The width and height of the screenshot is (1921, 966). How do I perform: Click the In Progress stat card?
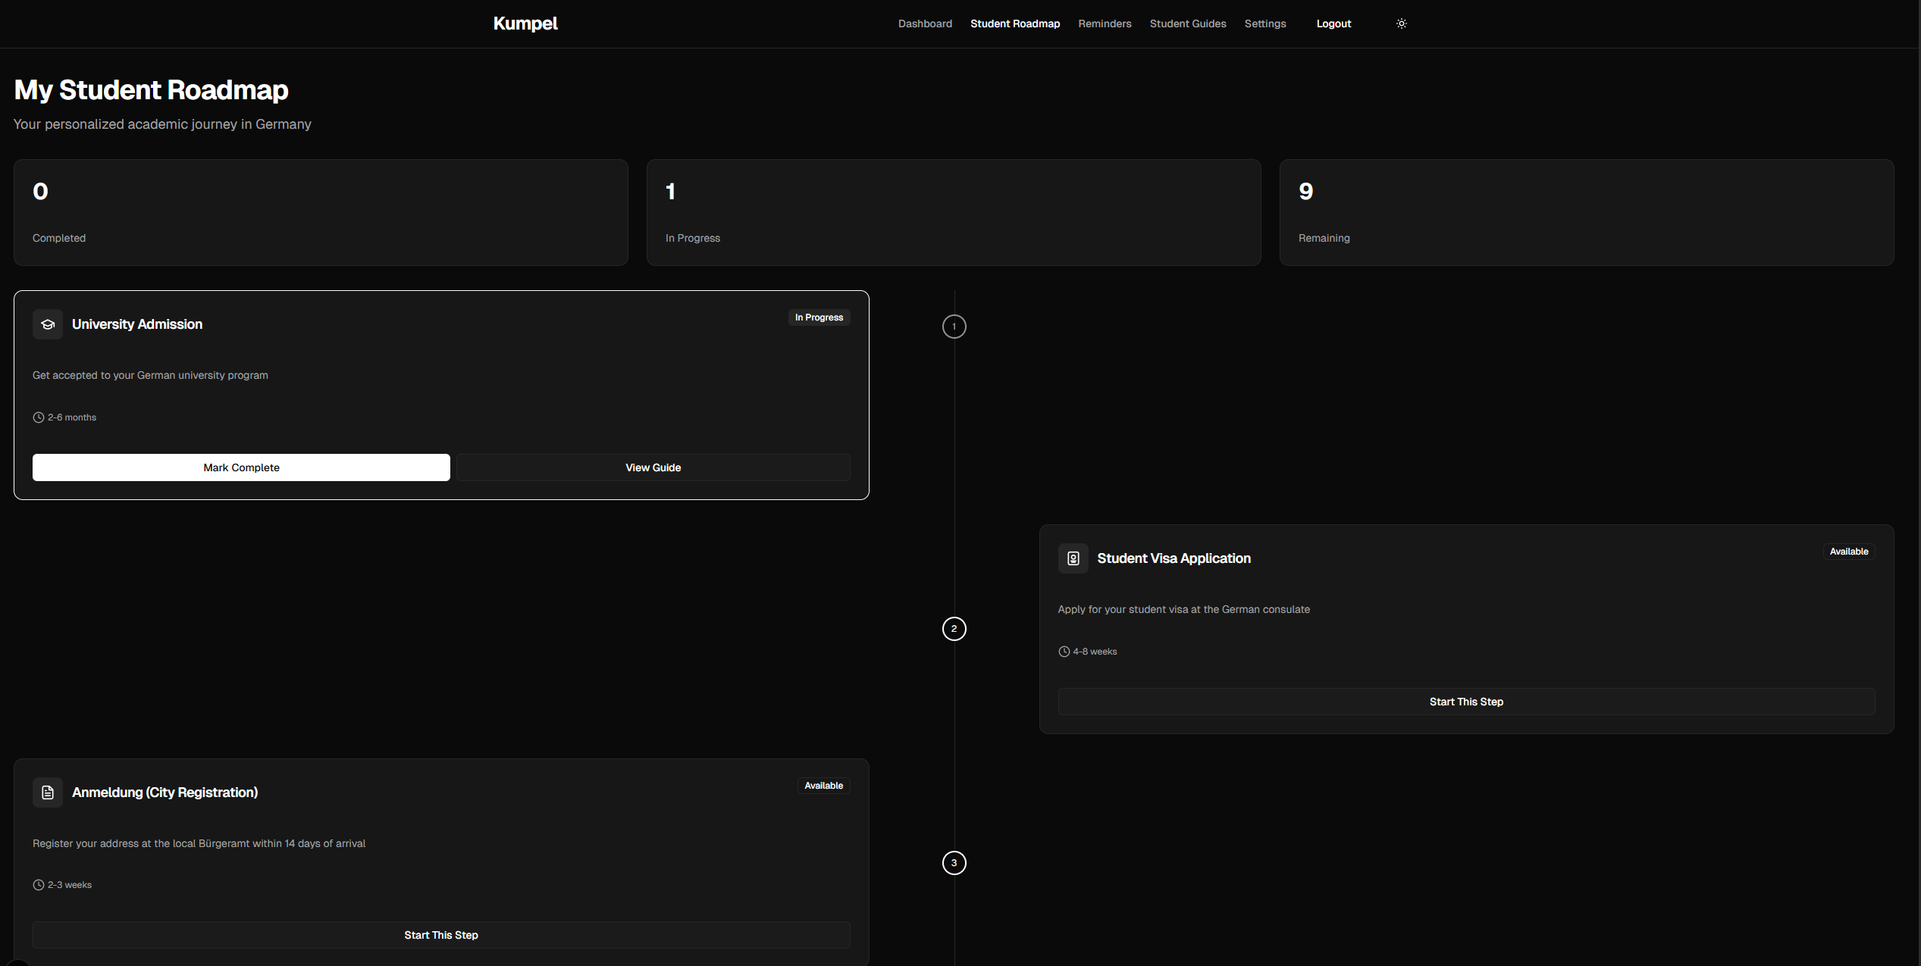(954, 212)
